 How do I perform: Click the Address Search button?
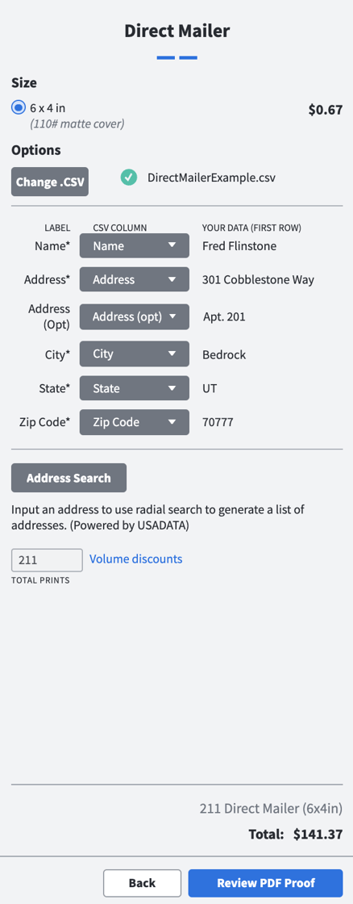coord(69,478)
